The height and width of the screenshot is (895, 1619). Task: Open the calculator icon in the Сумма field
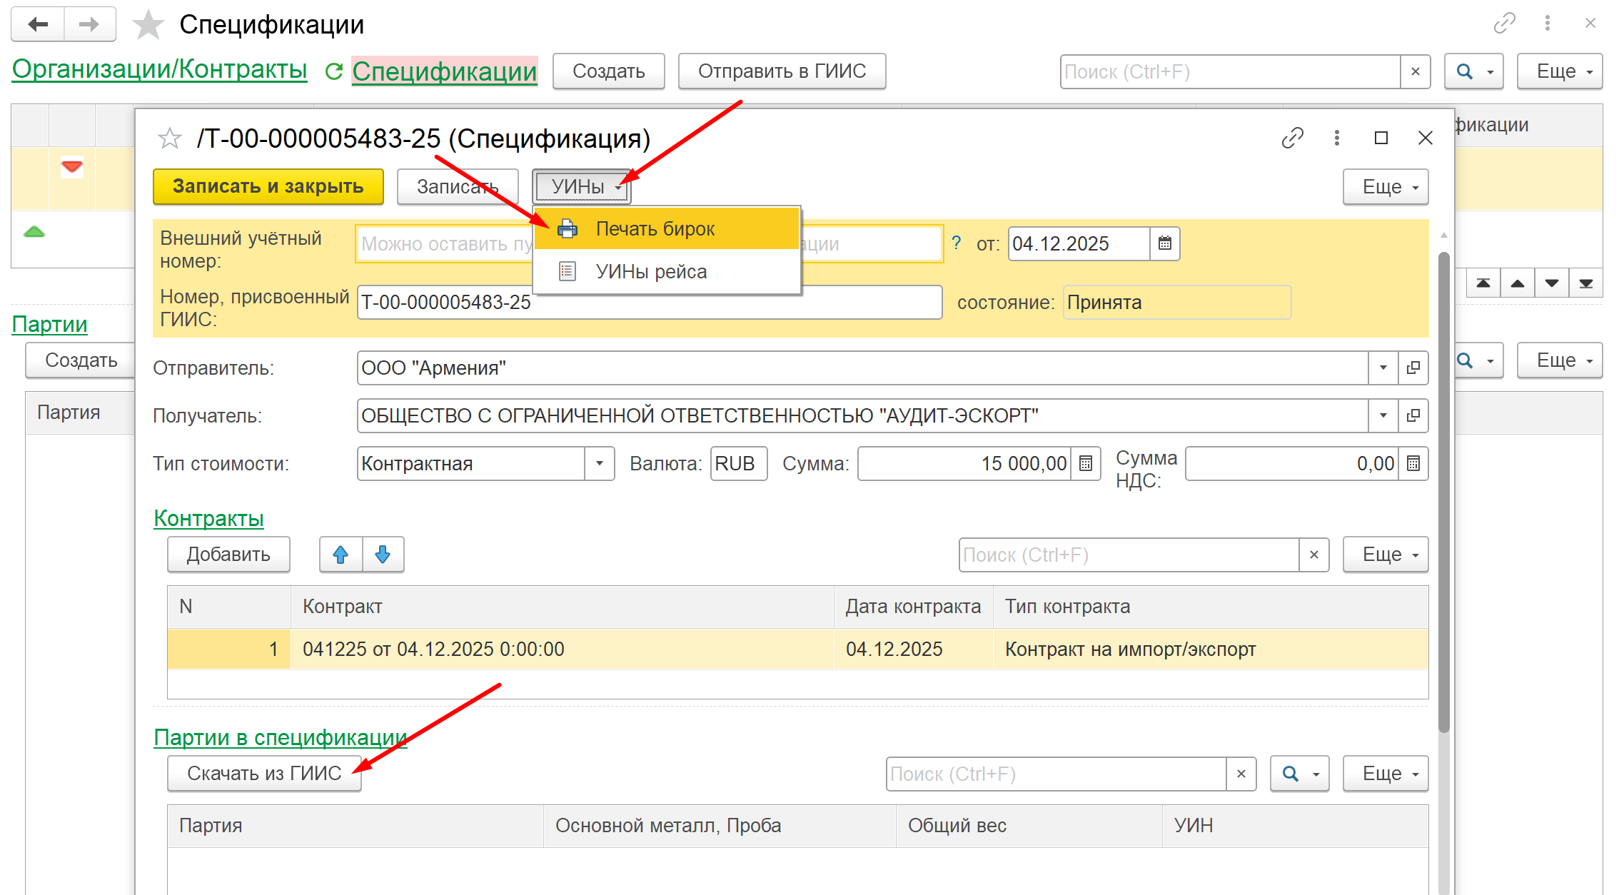[1086, 463]
